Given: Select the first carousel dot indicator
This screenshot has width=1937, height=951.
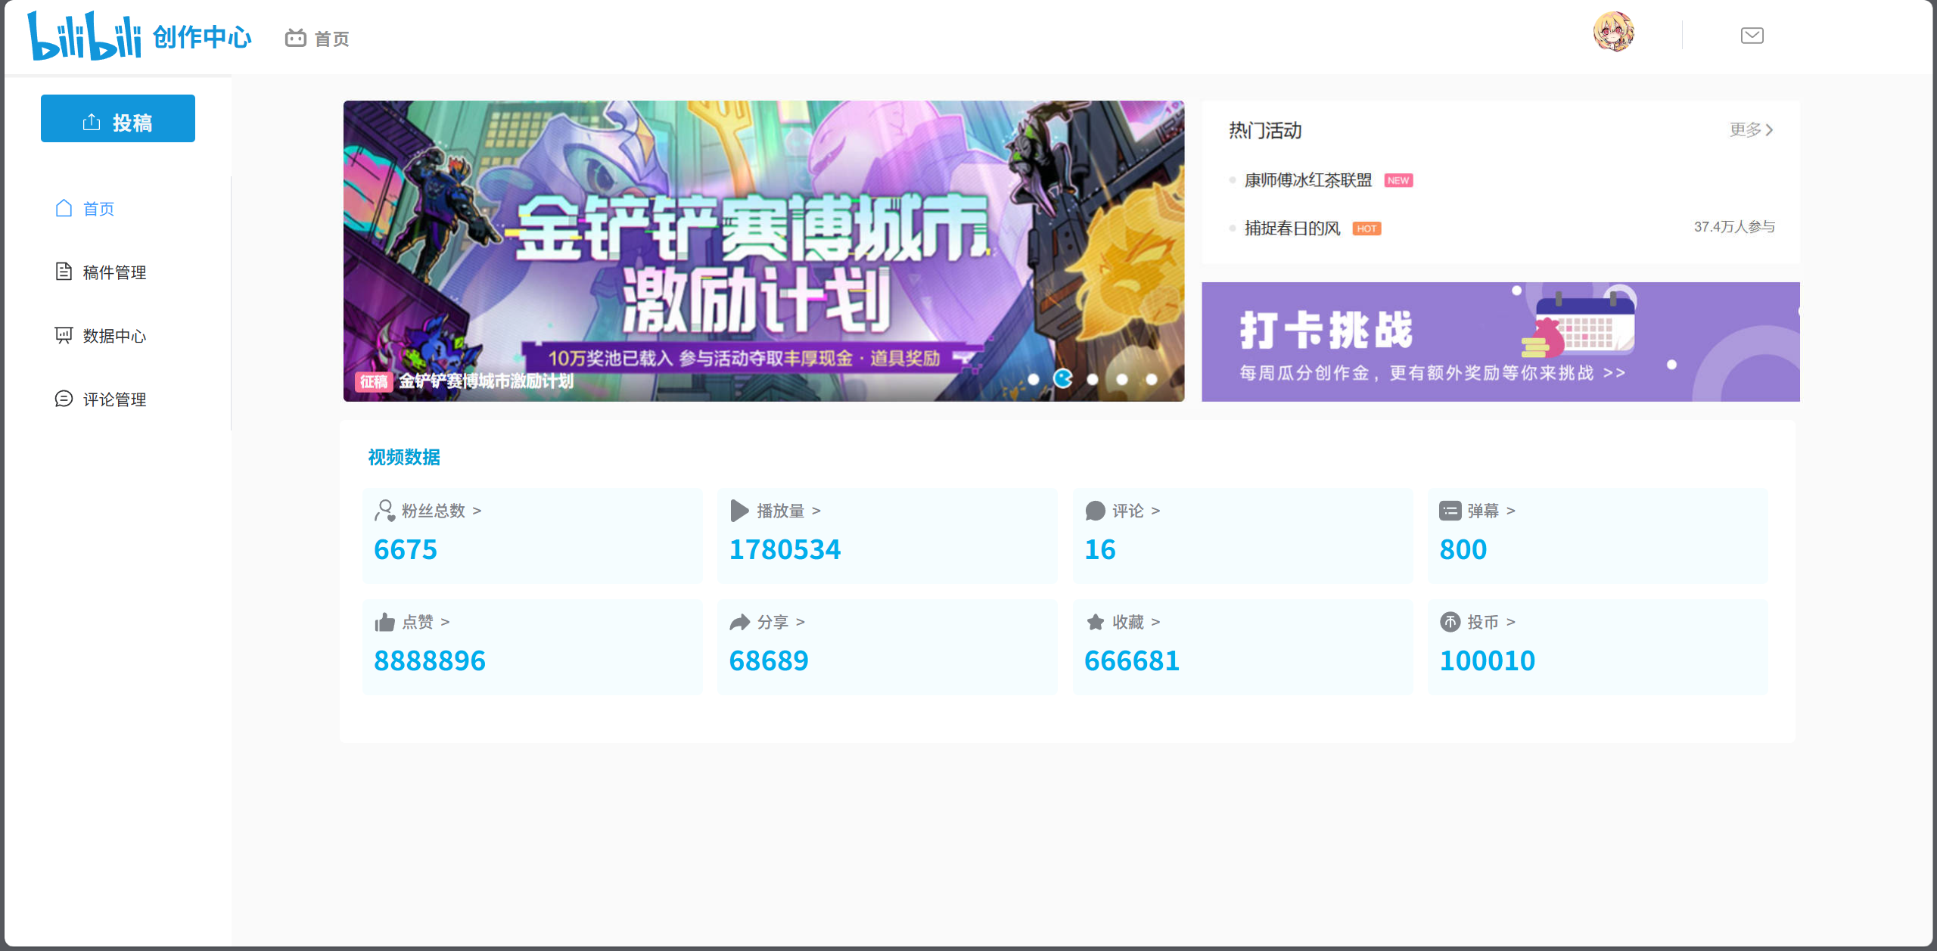Looking at the screenshot, I should pos(1034,379).
